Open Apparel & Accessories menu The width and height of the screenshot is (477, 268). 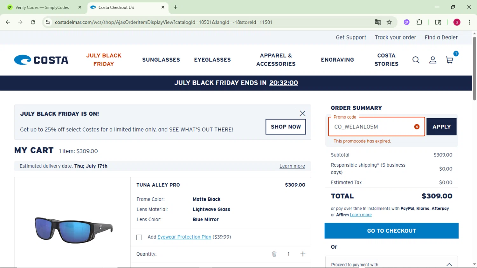pyautogui.click(x=276, y=60)
